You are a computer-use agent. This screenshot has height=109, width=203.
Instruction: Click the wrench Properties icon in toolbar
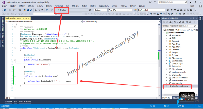click(x=172, y=10)
